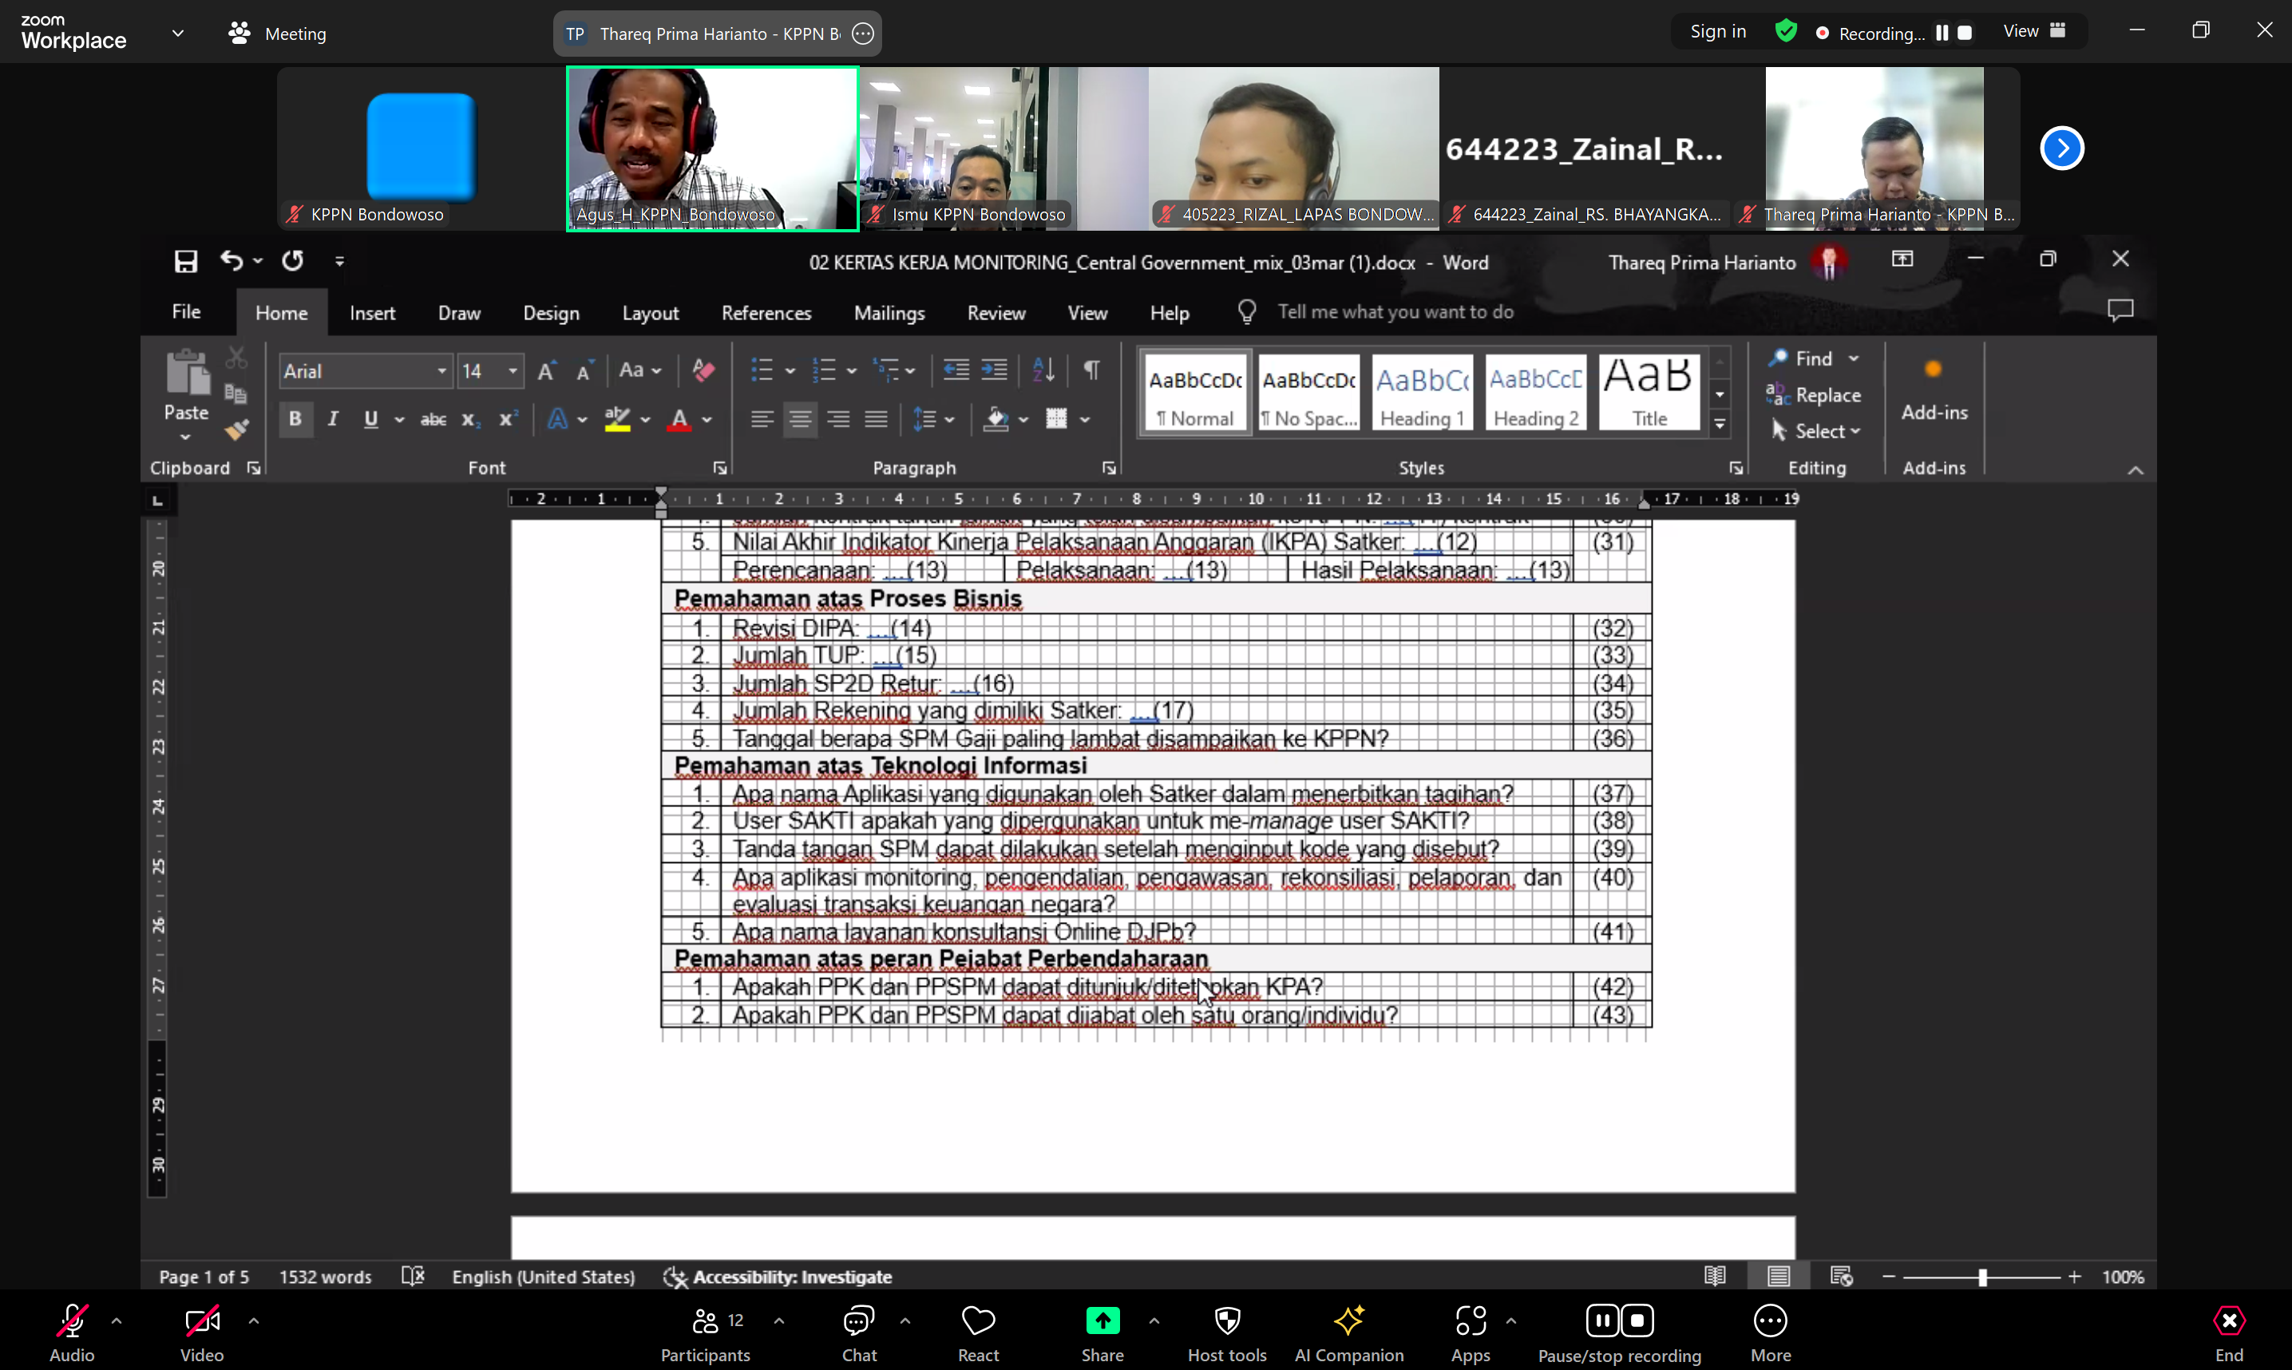Toggle Bold formatting

pos(295,420)
